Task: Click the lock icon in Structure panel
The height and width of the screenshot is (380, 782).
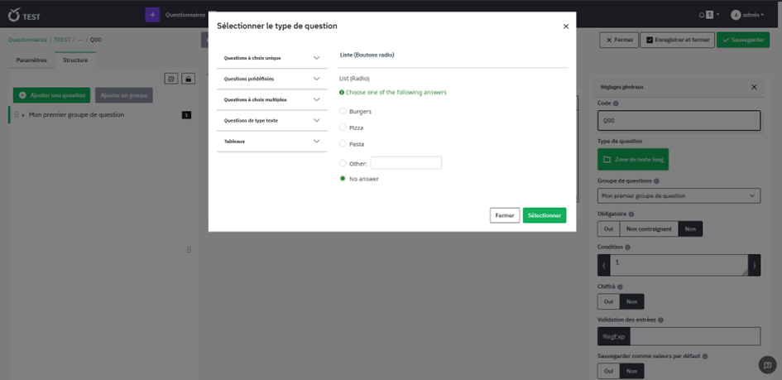Action: point(189,79)
